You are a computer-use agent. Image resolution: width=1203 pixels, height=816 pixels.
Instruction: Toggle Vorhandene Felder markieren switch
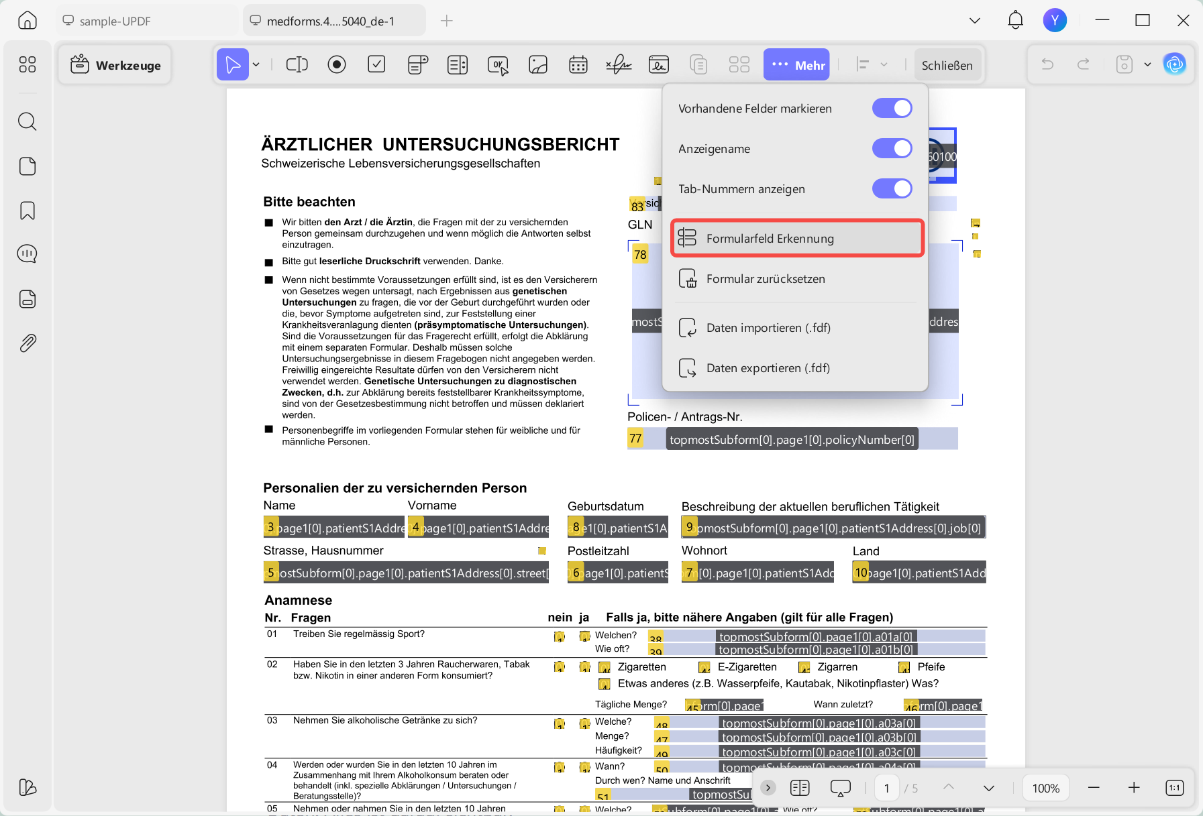pyautogui.click(x=892, y=108)
